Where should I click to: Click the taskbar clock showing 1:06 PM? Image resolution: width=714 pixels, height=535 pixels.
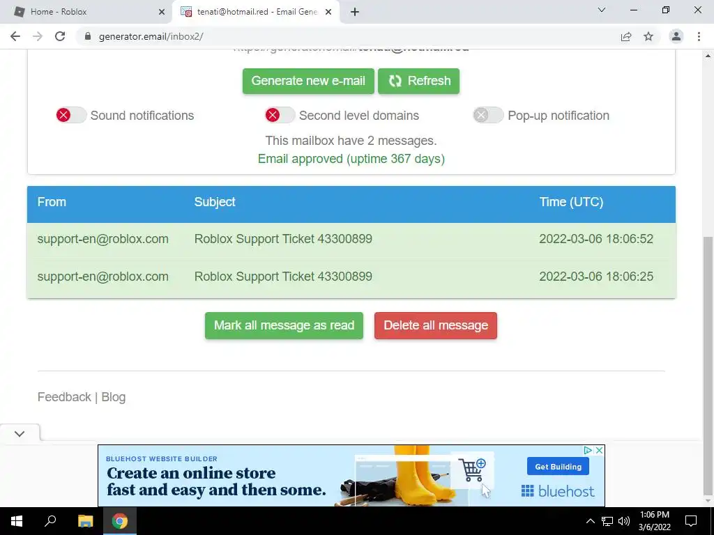click(x=654, y=521)
